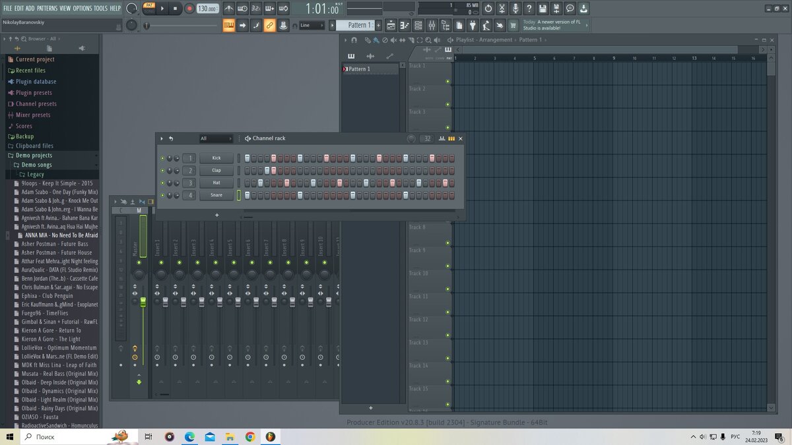
Task: Toggle the green mute light on Track 3
Action: pos(447,127)
